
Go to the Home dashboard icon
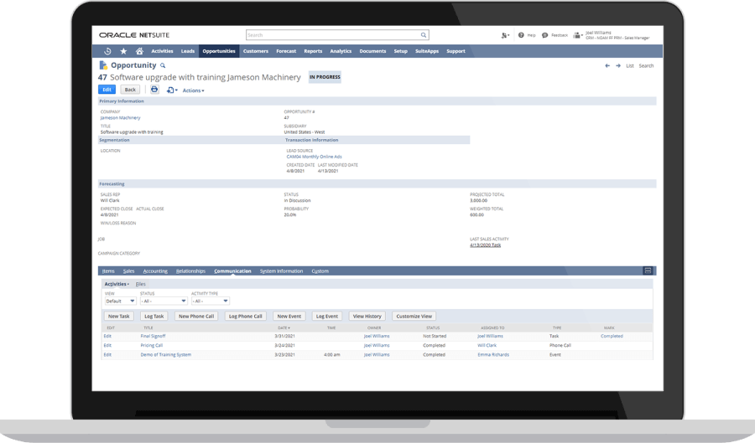pos(139,51)
